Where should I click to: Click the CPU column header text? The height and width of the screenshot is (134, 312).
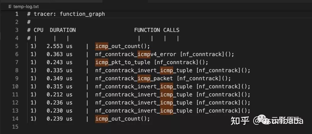pos(38,30)
